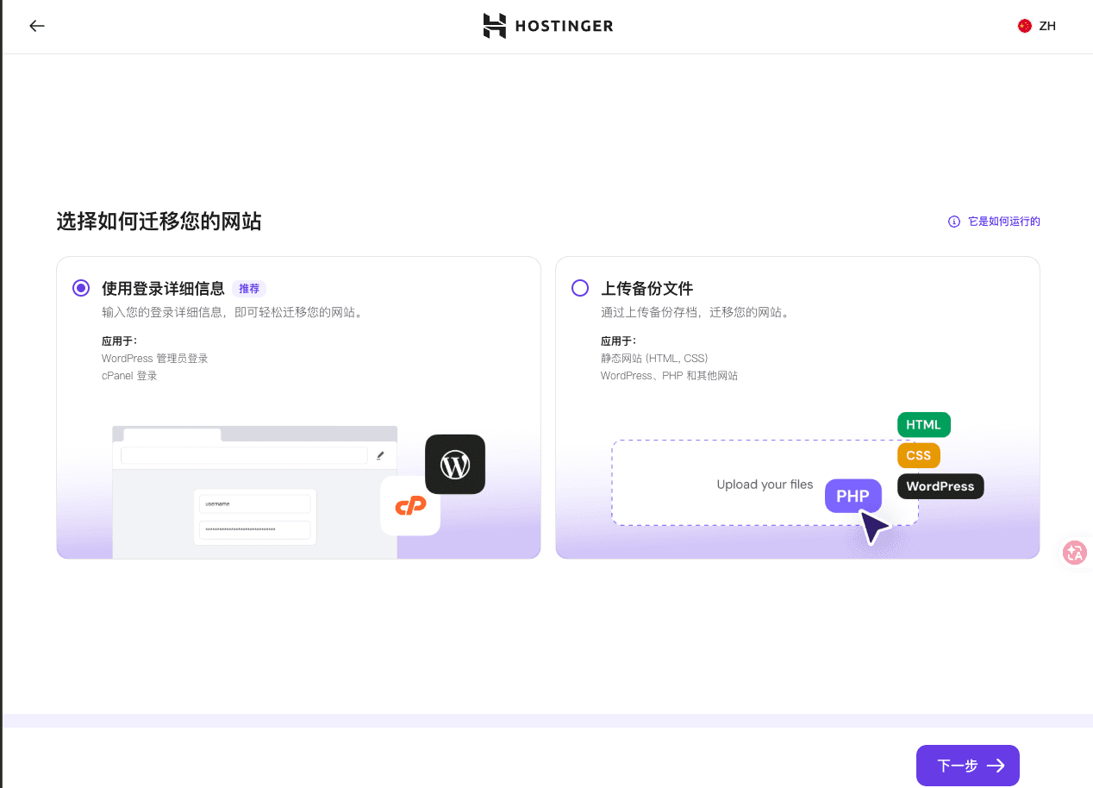This screenshot has width=1093, height=788.
Task: Click the username field in the illustration
Action: pyautogui.click(x=254, y=503)
